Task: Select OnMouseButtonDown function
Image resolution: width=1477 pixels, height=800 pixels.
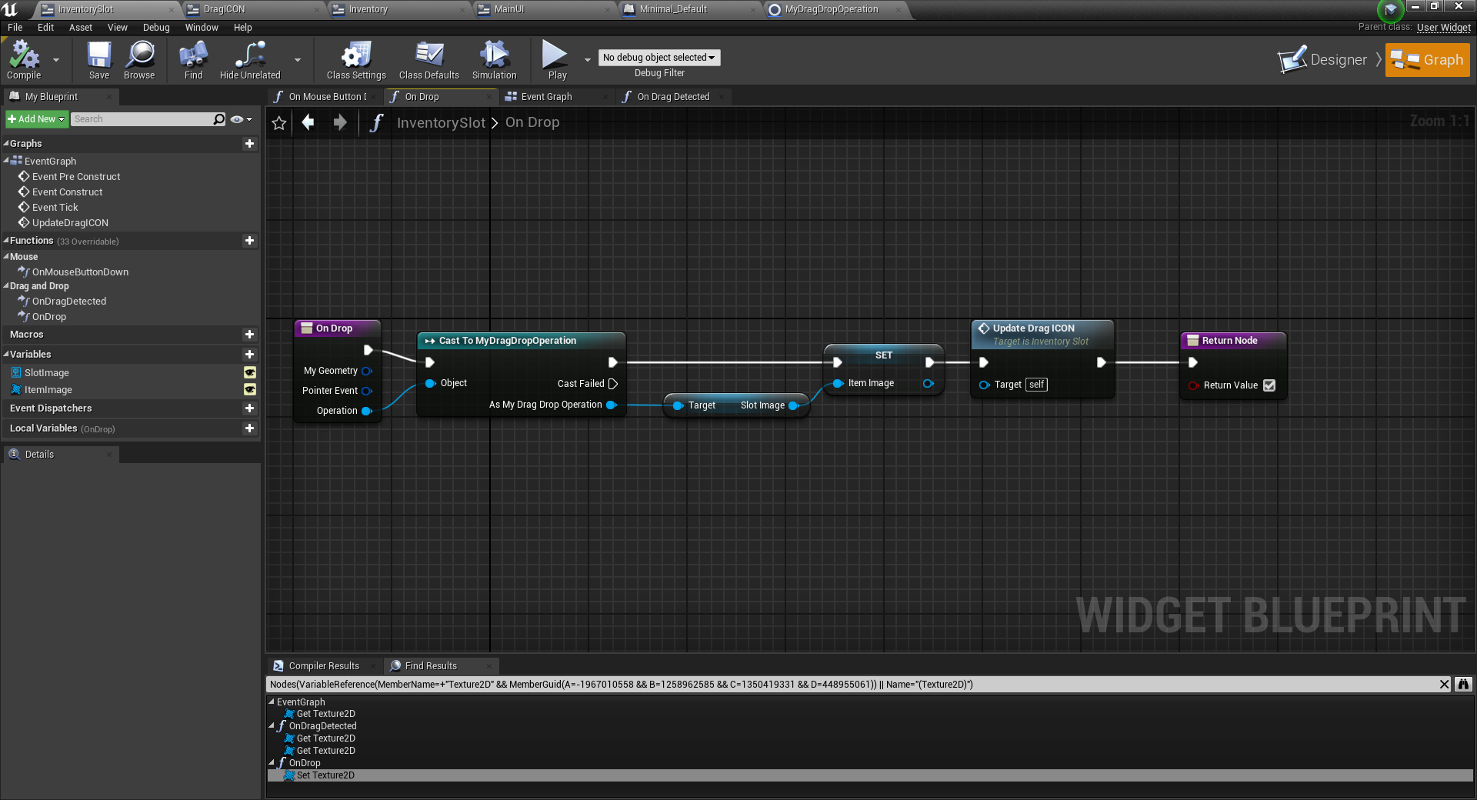Action: [80, 272]
